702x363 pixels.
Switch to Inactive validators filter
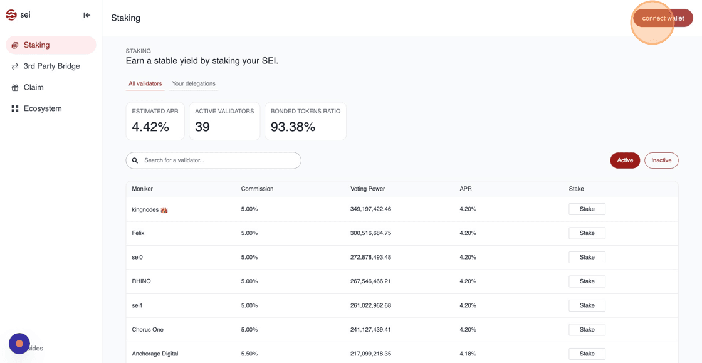click(661, 160)
